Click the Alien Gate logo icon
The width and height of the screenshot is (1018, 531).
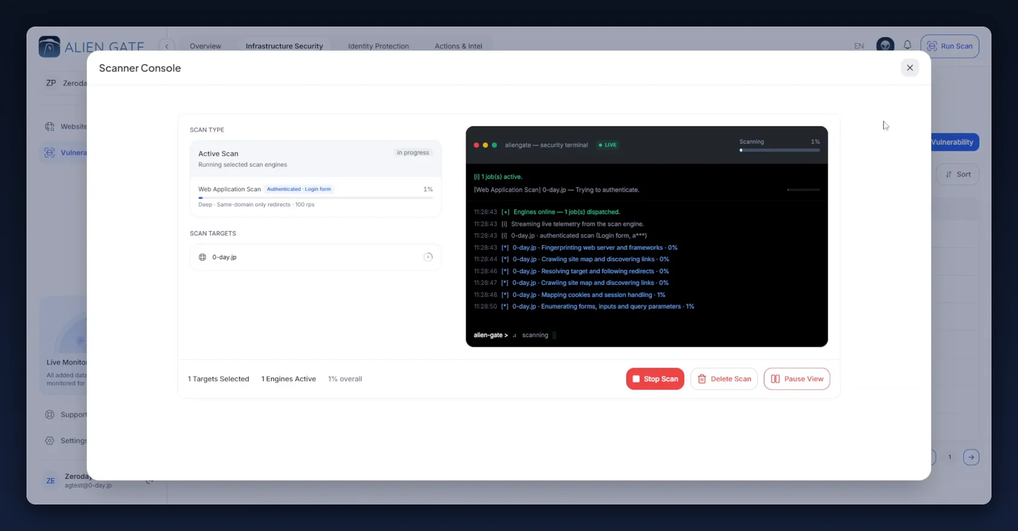pos(49,46)
